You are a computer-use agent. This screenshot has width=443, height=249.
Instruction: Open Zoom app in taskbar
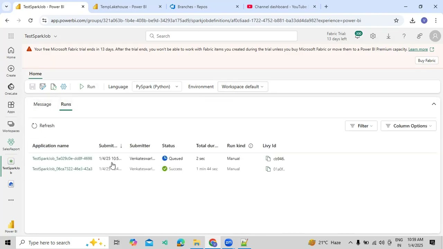(x=228, y=242)
